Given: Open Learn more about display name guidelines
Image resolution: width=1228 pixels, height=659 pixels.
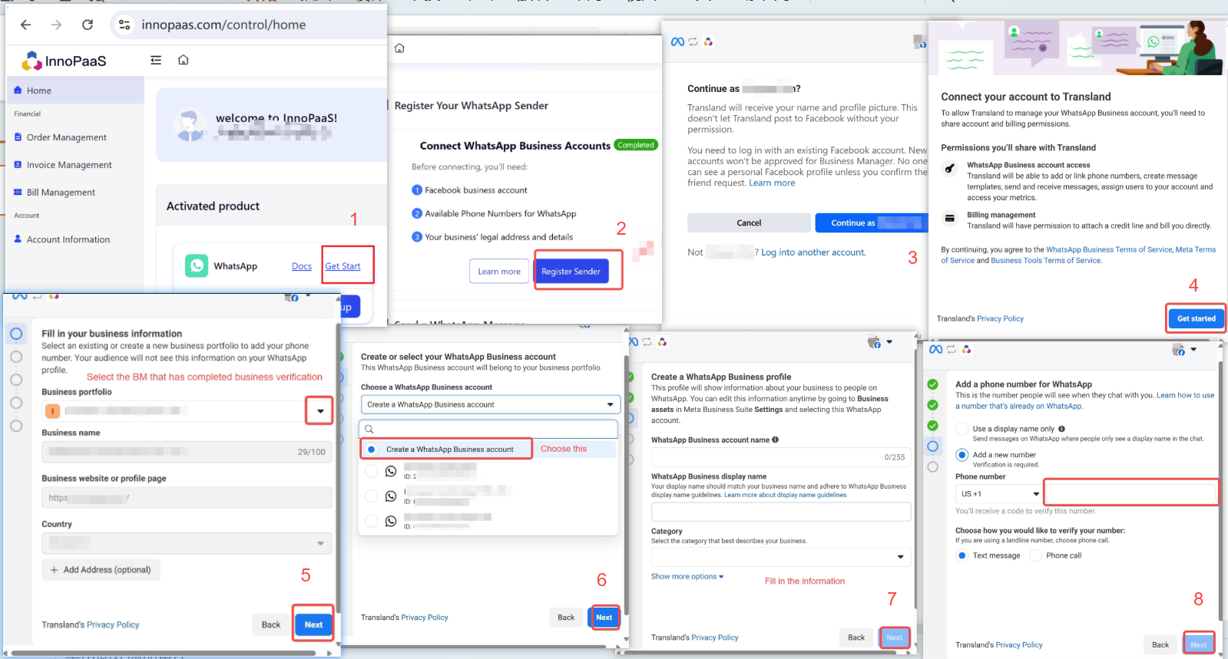Looking at the screenshot, I should (785, 495).
